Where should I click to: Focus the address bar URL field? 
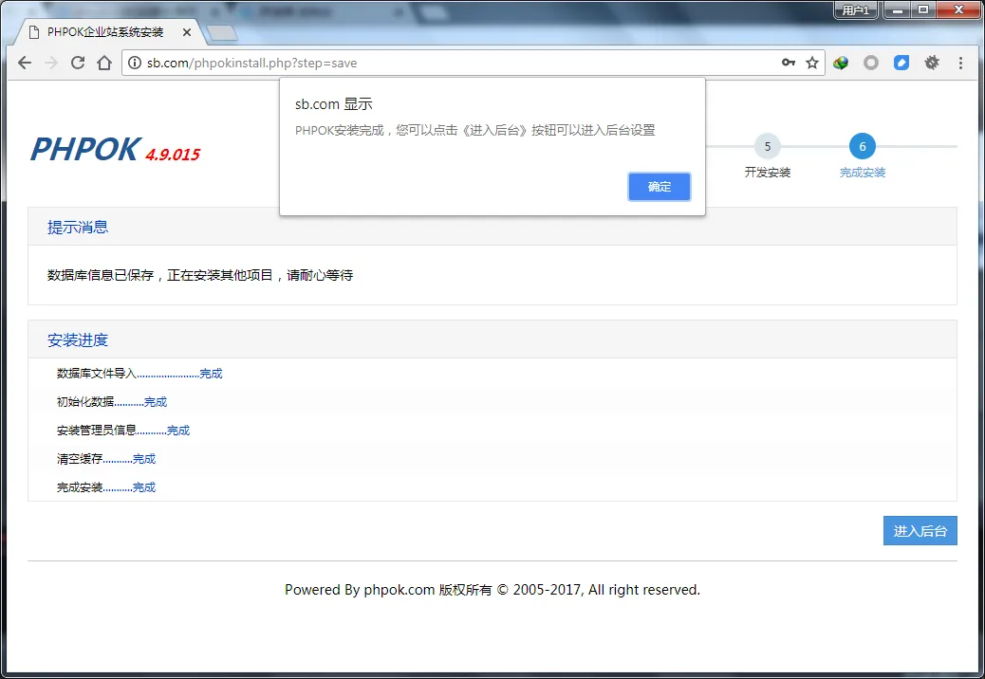[455, 63]
